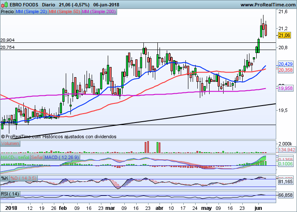Click the mar month marker on time axis

[x=110, y=208]
